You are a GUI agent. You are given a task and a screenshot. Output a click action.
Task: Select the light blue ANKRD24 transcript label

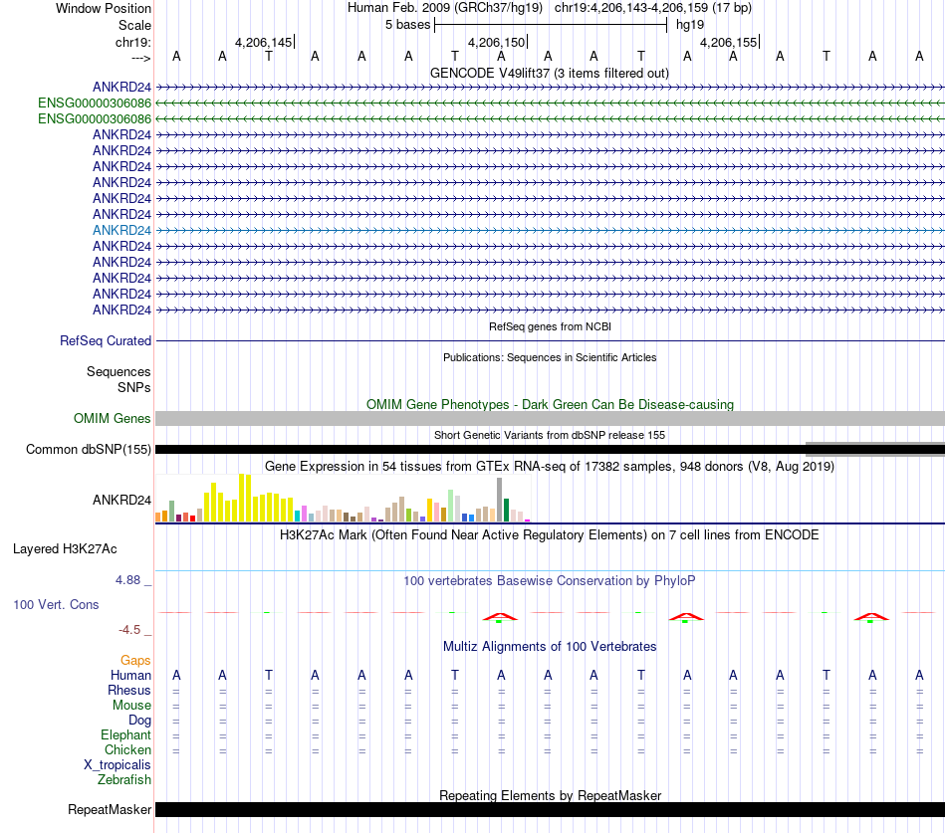(x=121, y=231)
